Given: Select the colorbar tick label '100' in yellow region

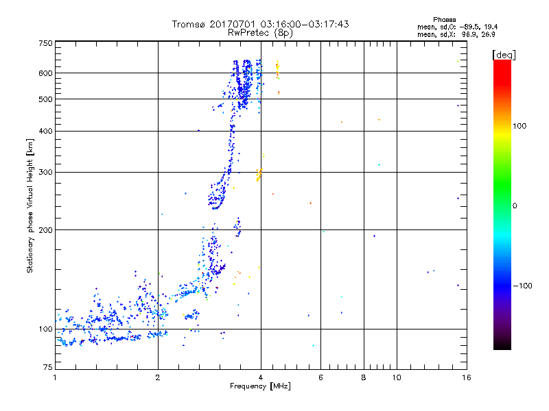Looking at the screenshot, I should click(x=519, y=126).
